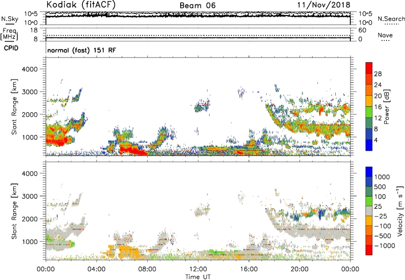Screen dimensions: 405x280
Task: Click the left '10^5' noise axis label
Action: coord(31,14)
